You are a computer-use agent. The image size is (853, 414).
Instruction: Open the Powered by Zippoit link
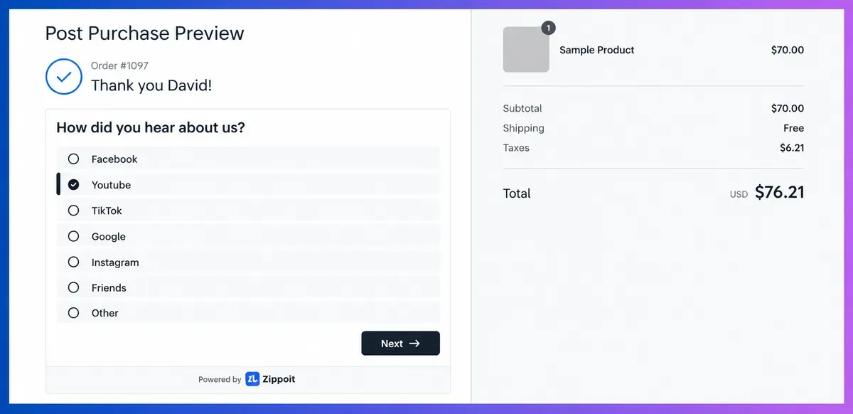click(247, 379)
